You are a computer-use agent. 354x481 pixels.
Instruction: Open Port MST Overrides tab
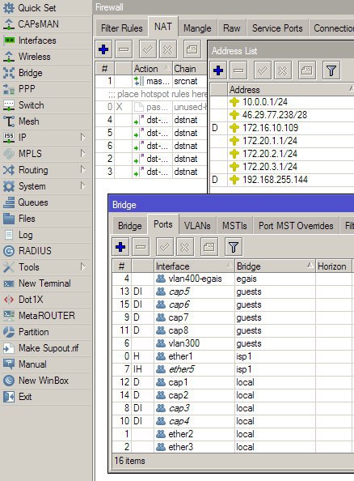coord(296,226)
